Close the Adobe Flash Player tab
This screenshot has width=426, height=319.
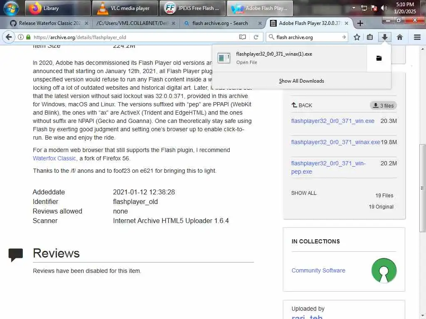[347, 23]
